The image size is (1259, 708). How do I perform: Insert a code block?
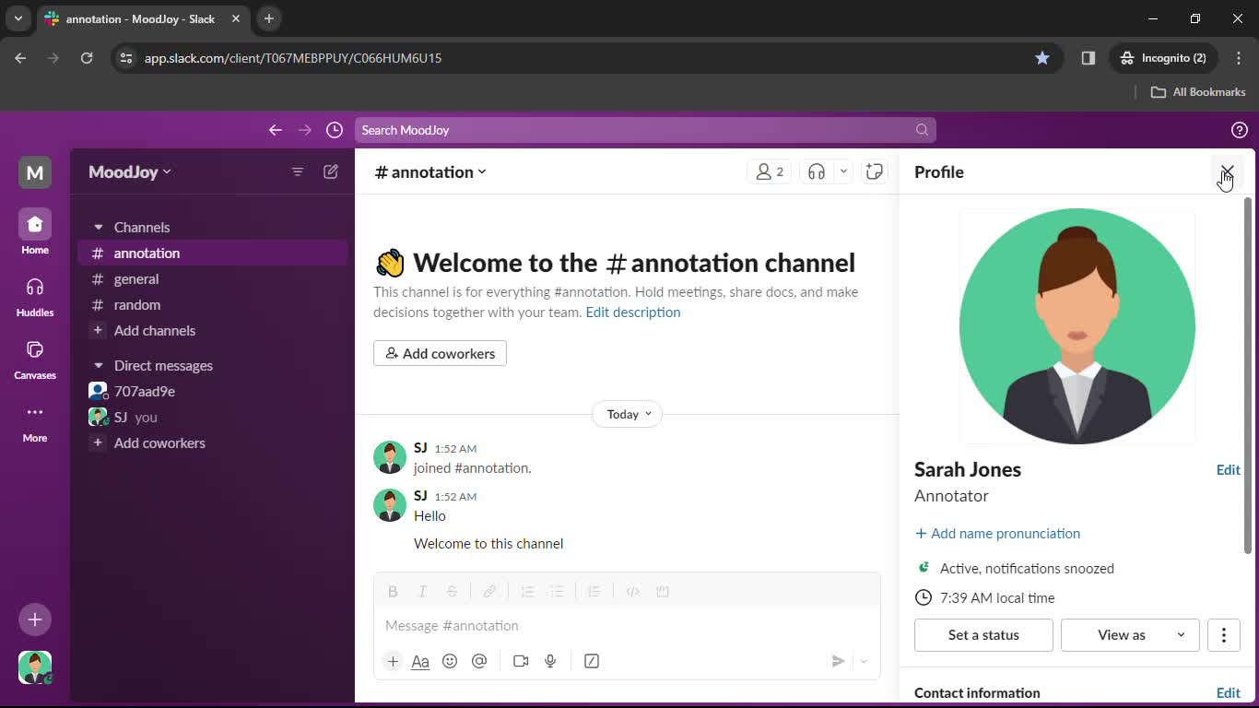click(662, 592)
